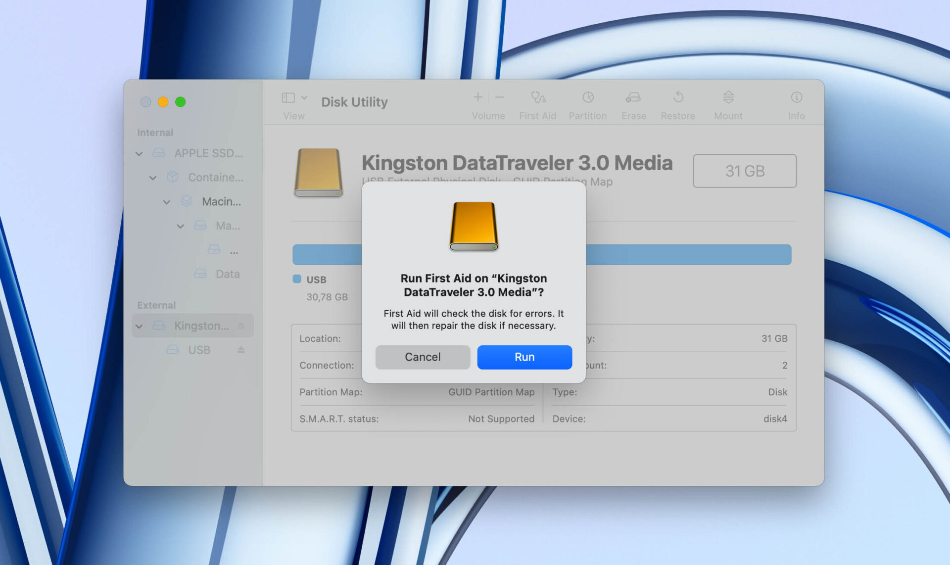Click Run to start First Aid
950x565 pixels.
pyautogui.click(x=524, y=357)
